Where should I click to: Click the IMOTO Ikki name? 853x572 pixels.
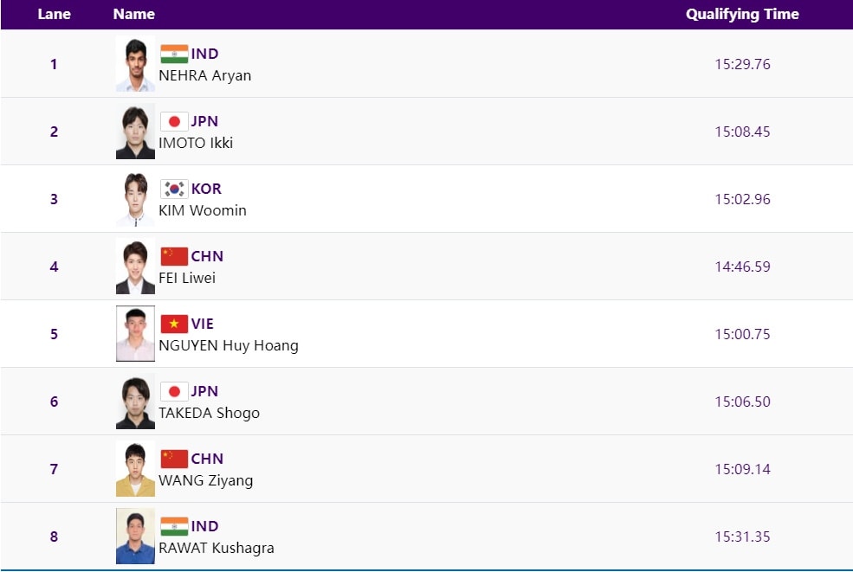pos(196,143)
